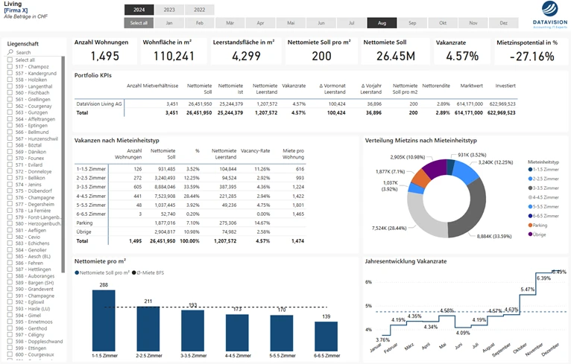The width and height of the screenshot is (571, 364).
Task: Click the 1-1.5 Zimmer legend entry
Action: 543,170
